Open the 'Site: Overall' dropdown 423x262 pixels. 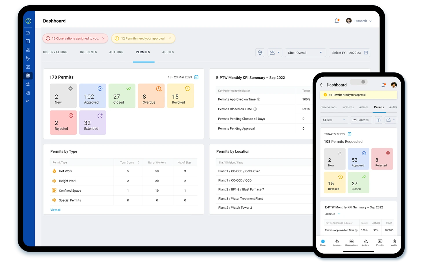[x=305, y=52]
